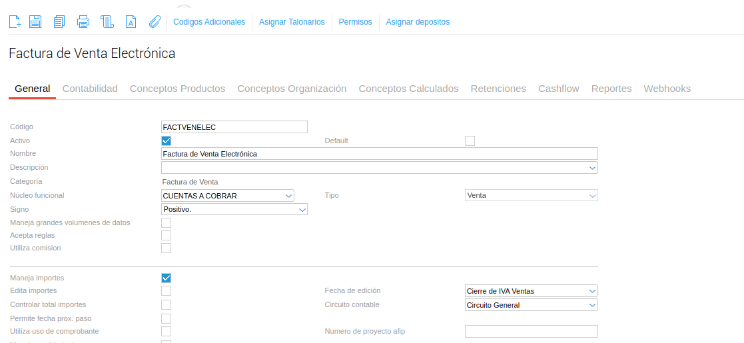The width and height of the screenshot is (744, 343).
Task: Open the Conceptos Organización tab
Action: click(x=292, y=88)
